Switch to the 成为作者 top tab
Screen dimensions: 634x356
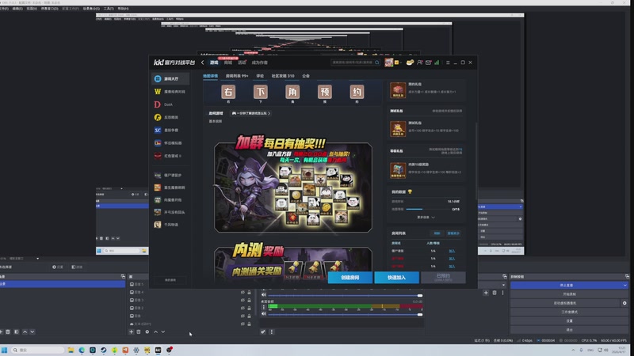[x=260, y=62]
